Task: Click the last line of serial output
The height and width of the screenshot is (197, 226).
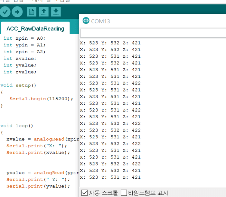Action: pos(110,177)
